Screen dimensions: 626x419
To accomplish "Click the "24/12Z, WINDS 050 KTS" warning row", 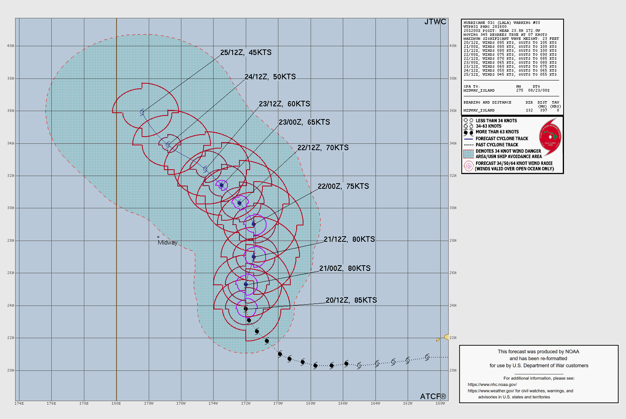I will 510,71.
